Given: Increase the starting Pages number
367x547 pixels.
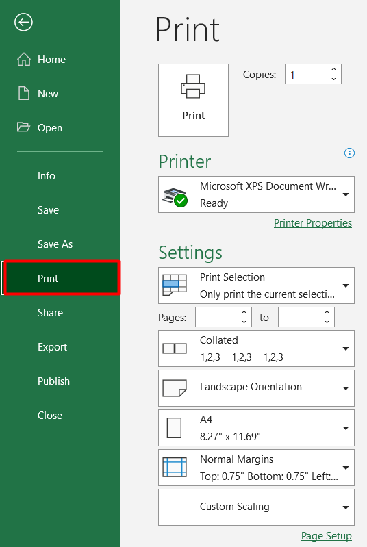Looking at the screenshot, I should click(x=244, y=312).
